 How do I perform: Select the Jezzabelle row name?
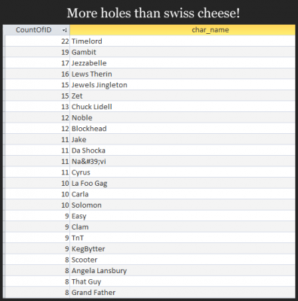183,63
